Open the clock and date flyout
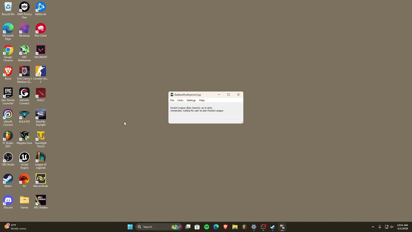Image resolution: width=412 pixels, height=232 pixels. point(402,227)
